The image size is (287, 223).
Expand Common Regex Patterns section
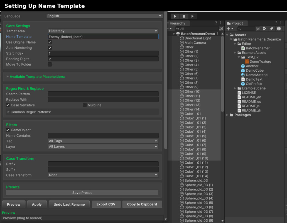[8, 112]
